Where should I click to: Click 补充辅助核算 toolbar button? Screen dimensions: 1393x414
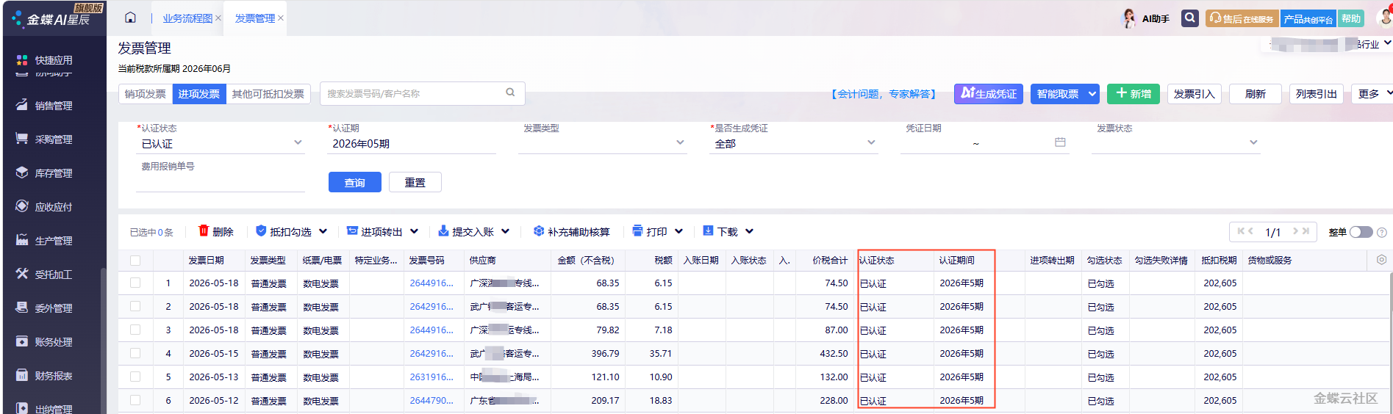pos(572,231)
